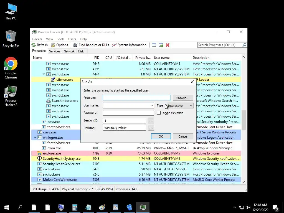This screenshot has width=284, height=213.
Task: Select the dwm.exe process row
Action: tap(136, 148)
